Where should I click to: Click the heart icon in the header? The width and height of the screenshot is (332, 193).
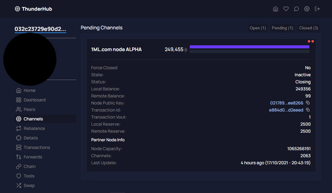click(x=286, y=9)
